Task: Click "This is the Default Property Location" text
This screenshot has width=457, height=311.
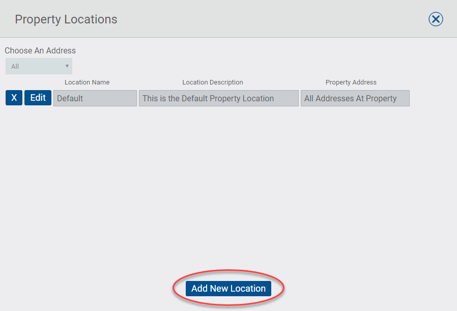Action: [x=208, y=98]
